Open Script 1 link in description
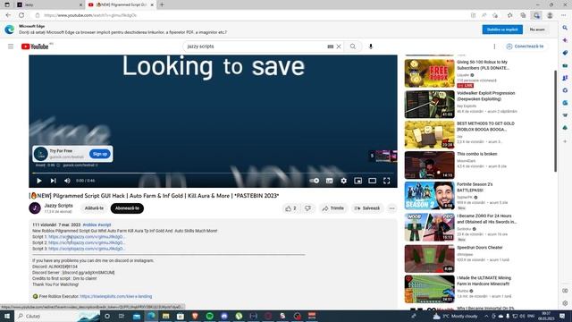This screenshot has height=322, width=572. coord(87,236)
